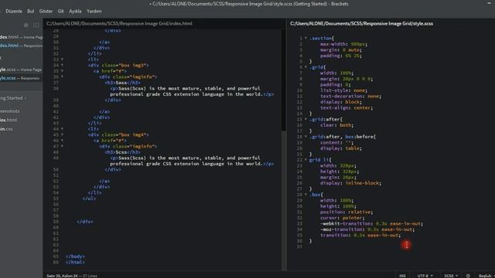The height and width of the screenshot is (278, 495).
Task: Click the <h3>Sass</h3> line
Action: coord(123,83)
